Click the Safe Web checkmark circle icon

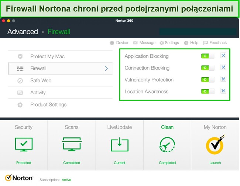click(x=20, y=81)
